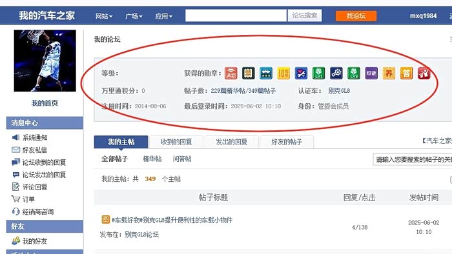
Task: Click the 论坛搜索 search button
Action: [305, 15]
